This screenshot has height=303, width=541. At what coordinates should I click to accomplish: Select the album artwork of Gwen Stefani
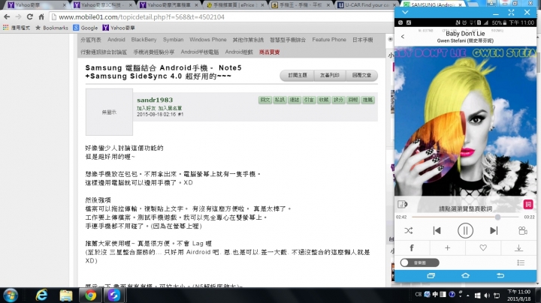[x=465, y=121]
